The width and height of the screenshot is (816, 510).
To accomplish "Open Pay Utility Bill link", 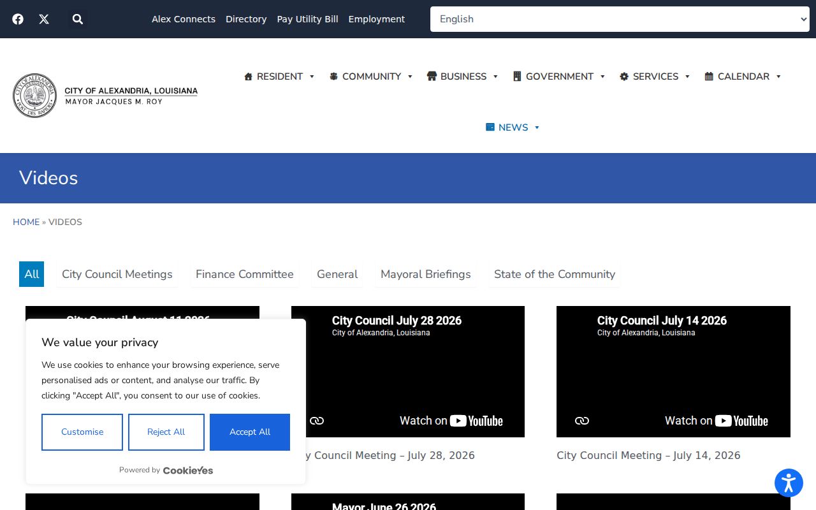I will [307, 19].
